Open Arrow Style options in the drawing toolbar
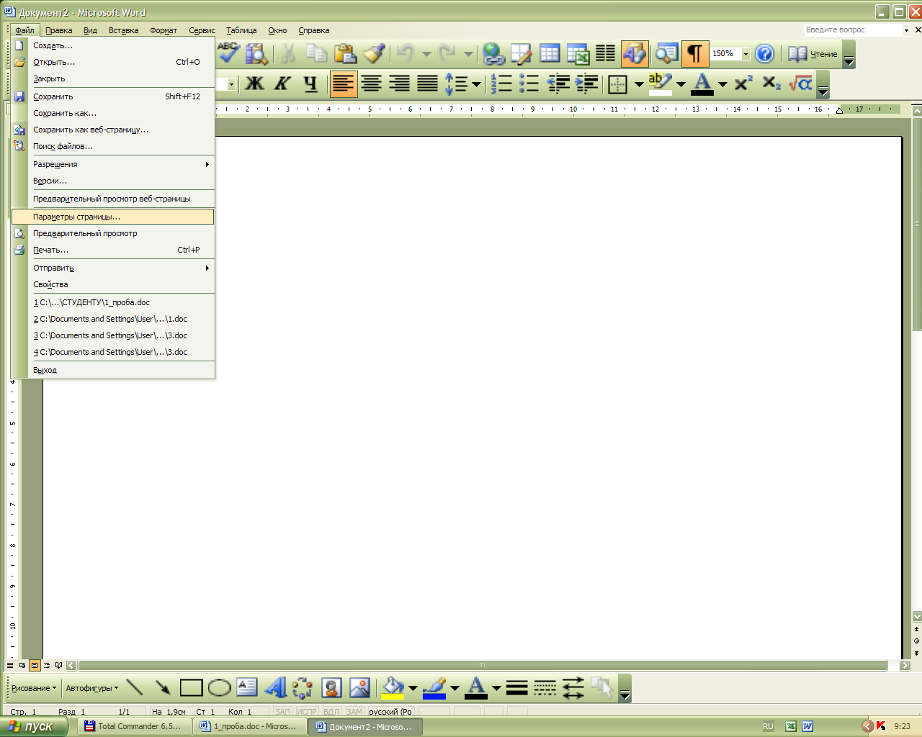The height and width of the screenshot is (737, 922). [573, 687]
